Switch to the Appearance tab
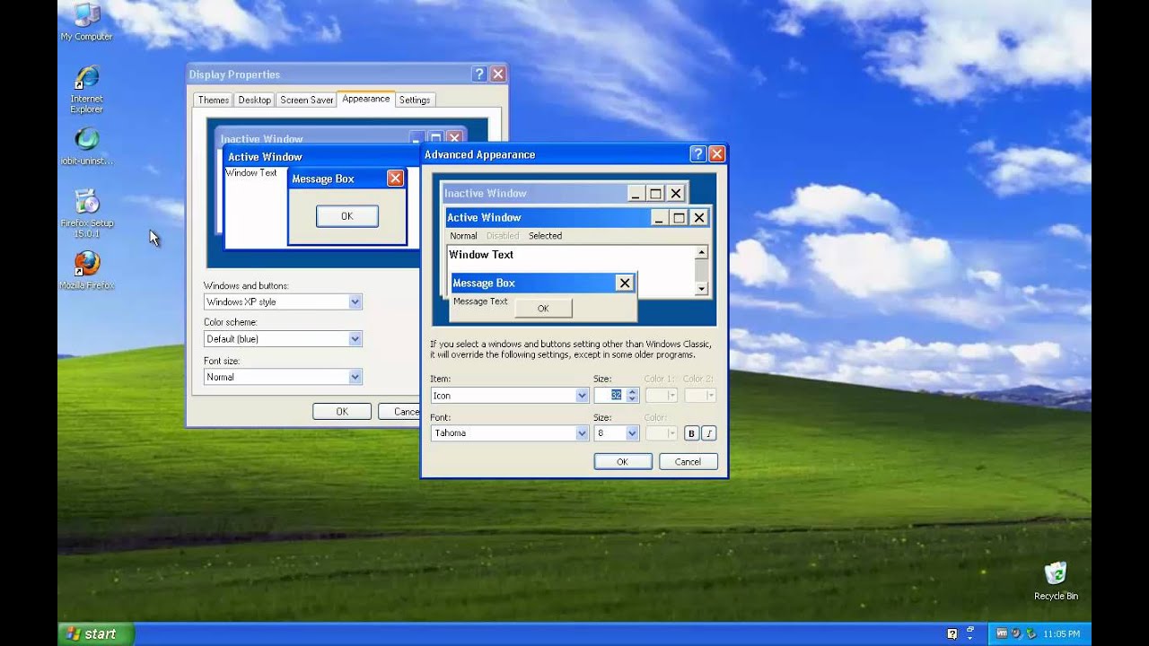This screenshot has height=646, width=1149. (366, 99)
